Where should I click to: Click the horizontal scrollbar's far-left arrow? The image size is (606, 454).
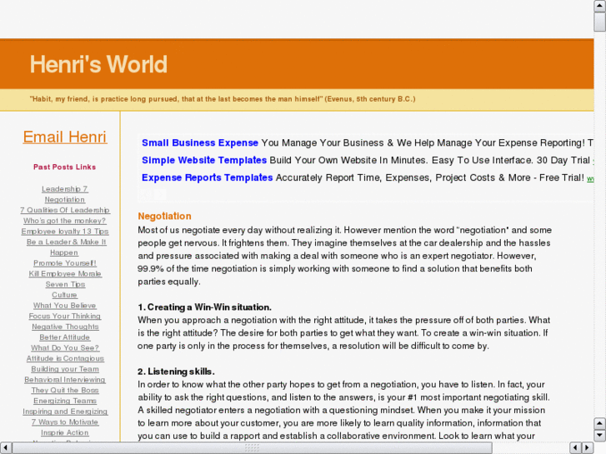click(x=6, y=447)
